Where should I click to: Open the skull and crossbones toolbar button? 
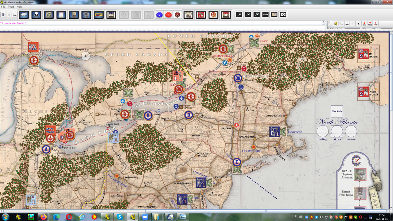point(37,14)
